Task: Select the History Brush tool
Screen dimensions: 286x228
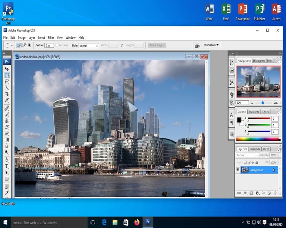Action: point(7,127)
